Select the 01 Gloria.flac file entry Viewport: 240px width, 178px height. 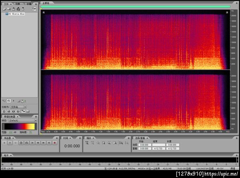pyautogui.click(x=15, y=14)
